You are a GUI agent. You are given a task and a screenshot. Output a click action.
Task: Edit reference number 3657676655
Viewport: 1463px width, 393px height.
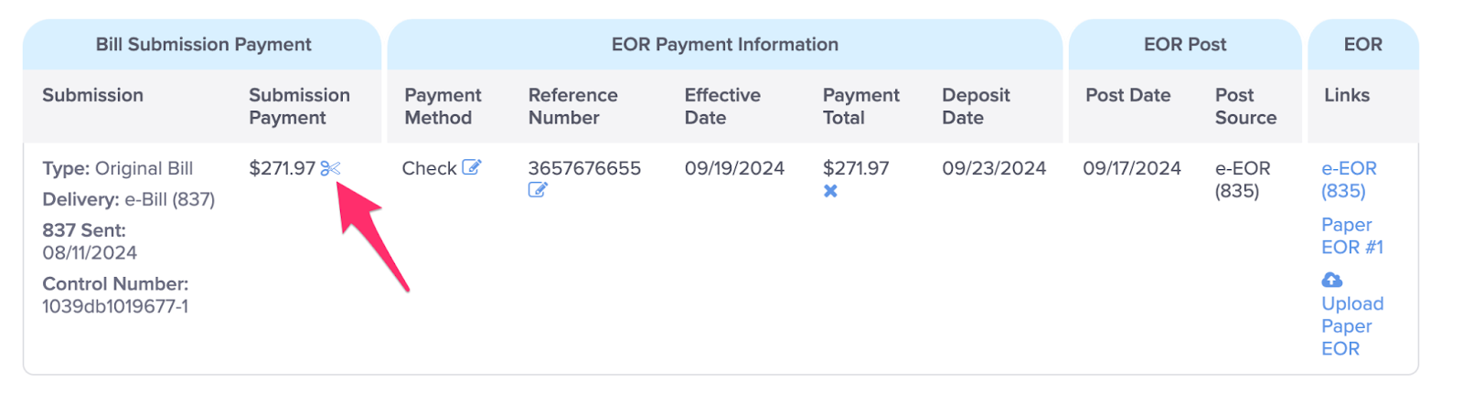tap(538, 190)
